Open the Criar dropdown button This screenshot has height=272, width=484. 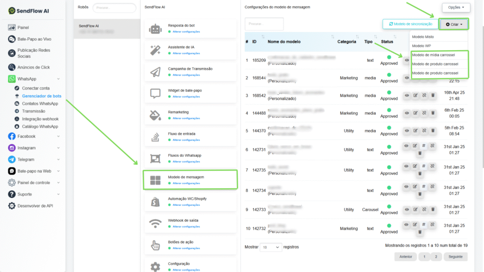454,24
